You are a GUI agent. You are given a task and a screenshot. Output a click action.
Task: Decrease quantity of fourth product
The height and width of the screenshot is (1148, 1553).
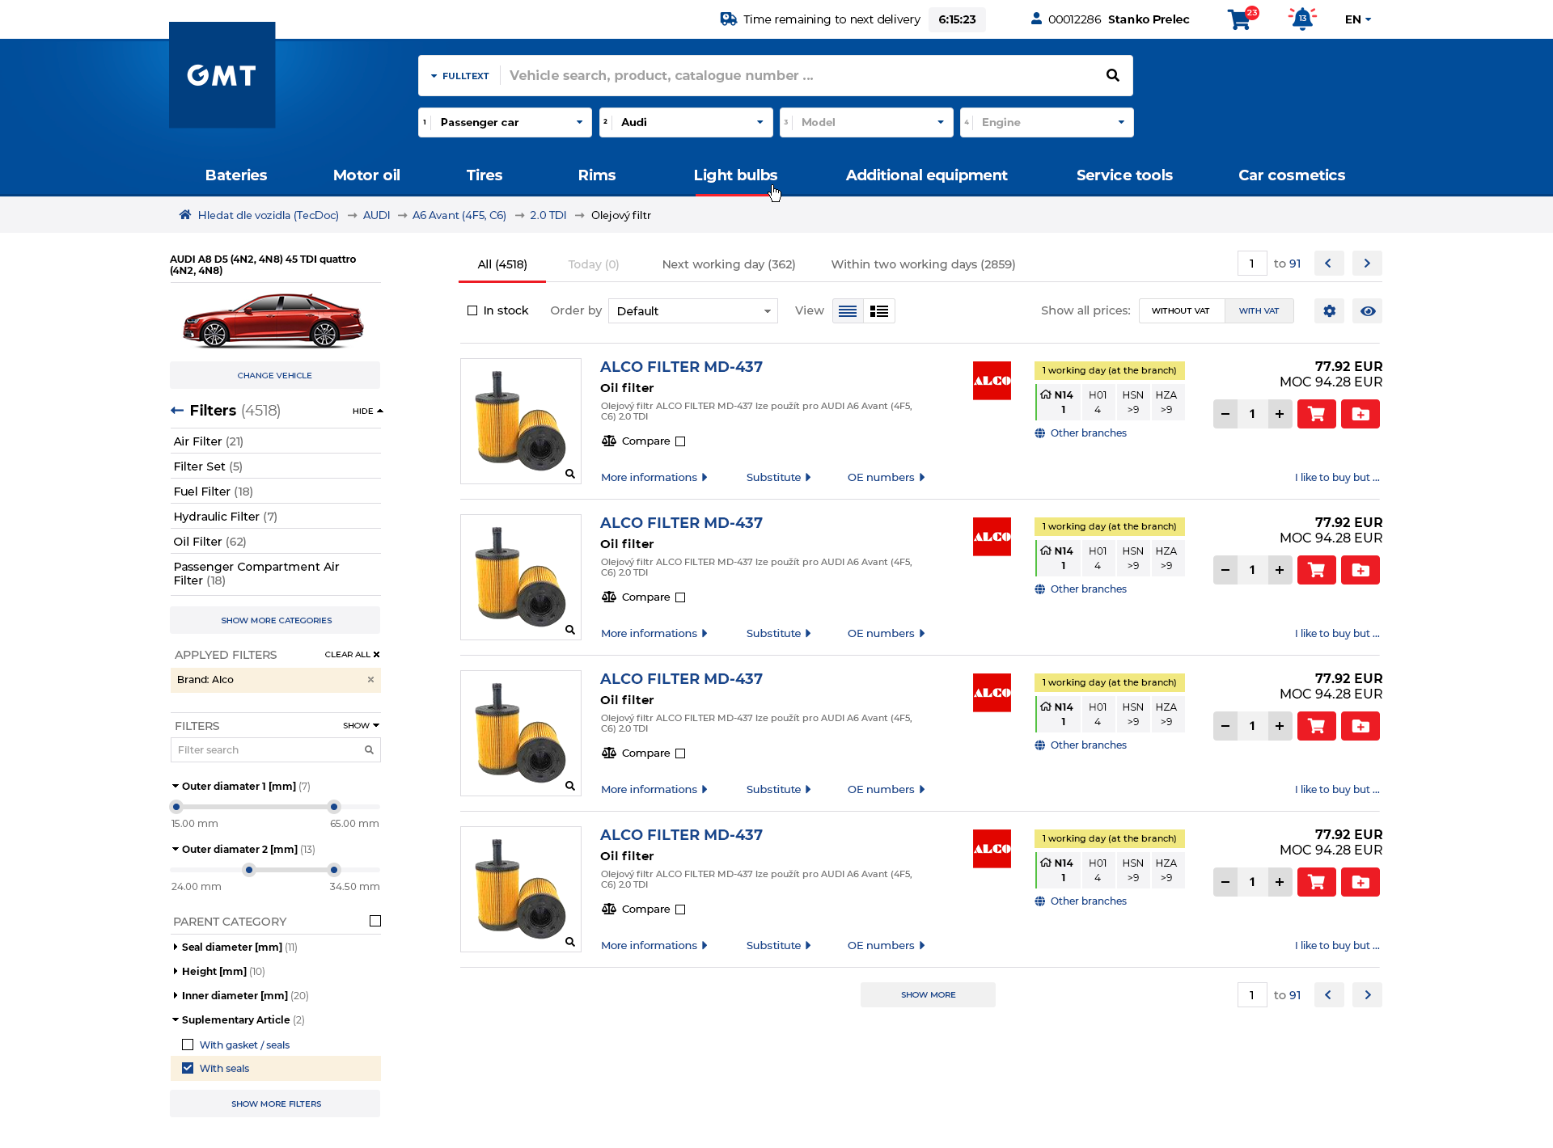pyautogui.click(x=1225, y=882)
